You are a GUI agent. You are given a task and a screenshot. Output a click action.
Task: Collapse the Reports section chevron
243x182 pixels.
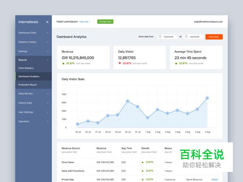(x=47, y=60)
